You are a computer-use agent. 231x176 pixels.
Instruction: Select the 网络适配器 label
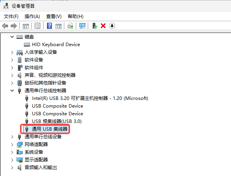tap(36, 144)
